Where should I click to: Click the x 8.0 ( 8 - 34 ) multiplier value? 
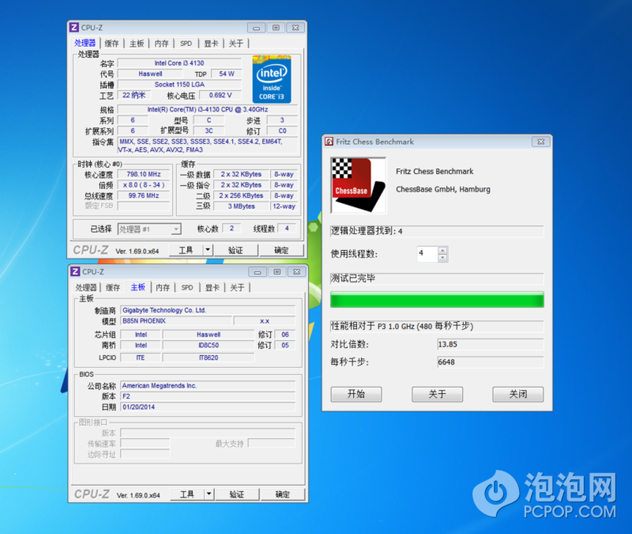(143, 185)
